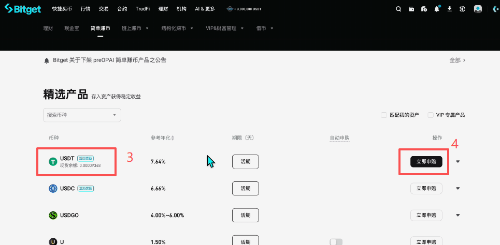
Task: Enable VIP 专属产品 checkbox
Action: point(431,115)
